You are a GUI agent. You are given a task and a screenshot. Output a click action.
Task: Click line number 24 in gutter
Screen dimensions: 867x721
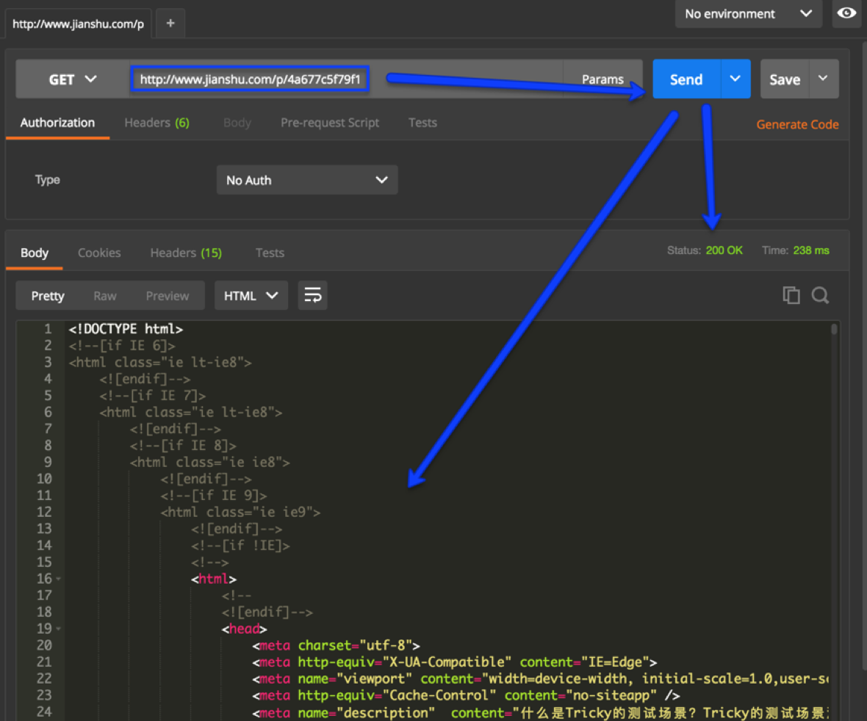(x=43, y=712)
